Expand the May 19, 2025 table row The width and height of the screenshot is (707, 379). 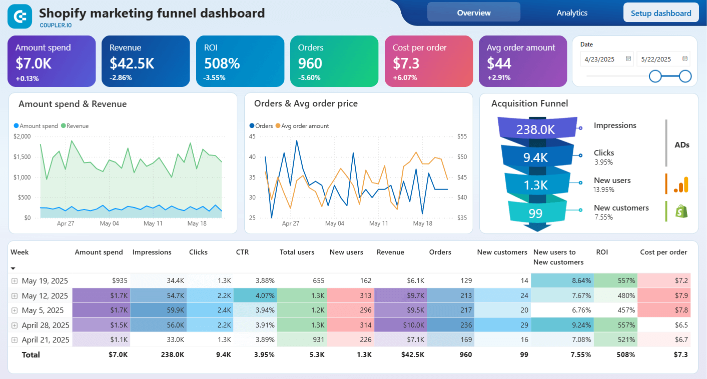pyautogui.click(x=14, y=280)
